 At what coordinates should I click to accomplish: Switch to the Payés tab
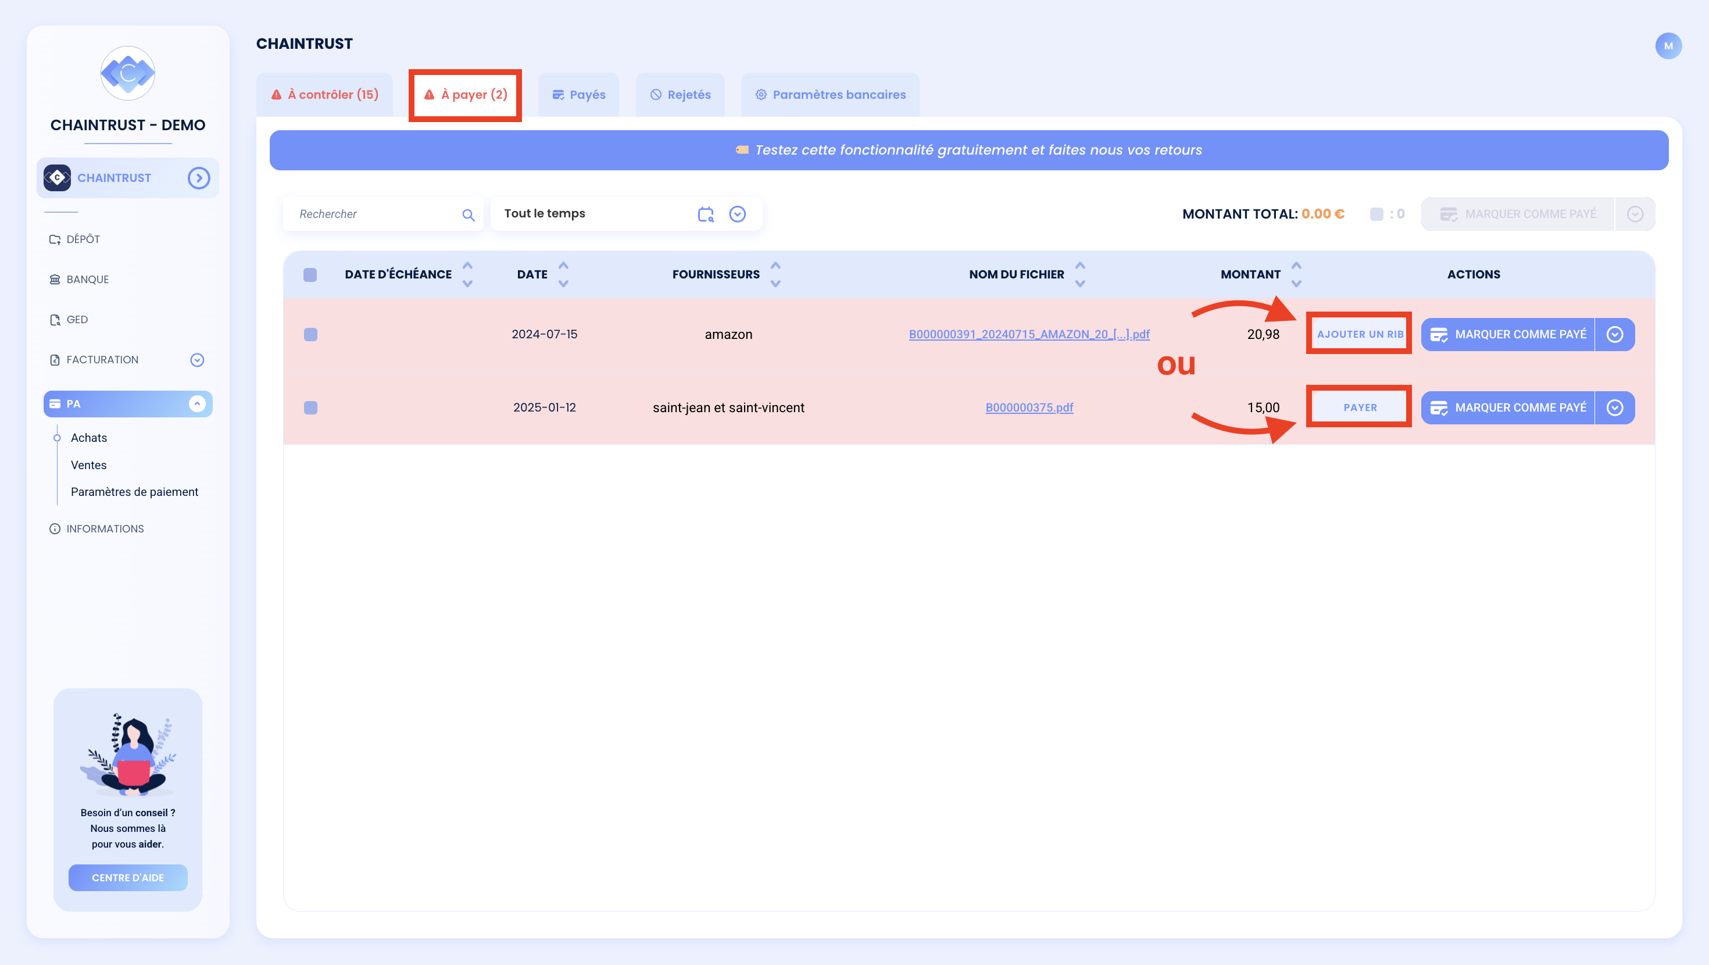[x=578, y=95]
